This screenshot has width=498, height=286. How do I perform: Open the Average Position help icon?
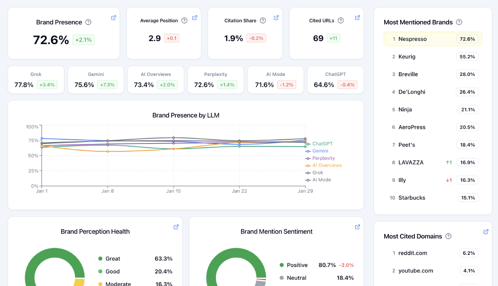click(184, 20)
